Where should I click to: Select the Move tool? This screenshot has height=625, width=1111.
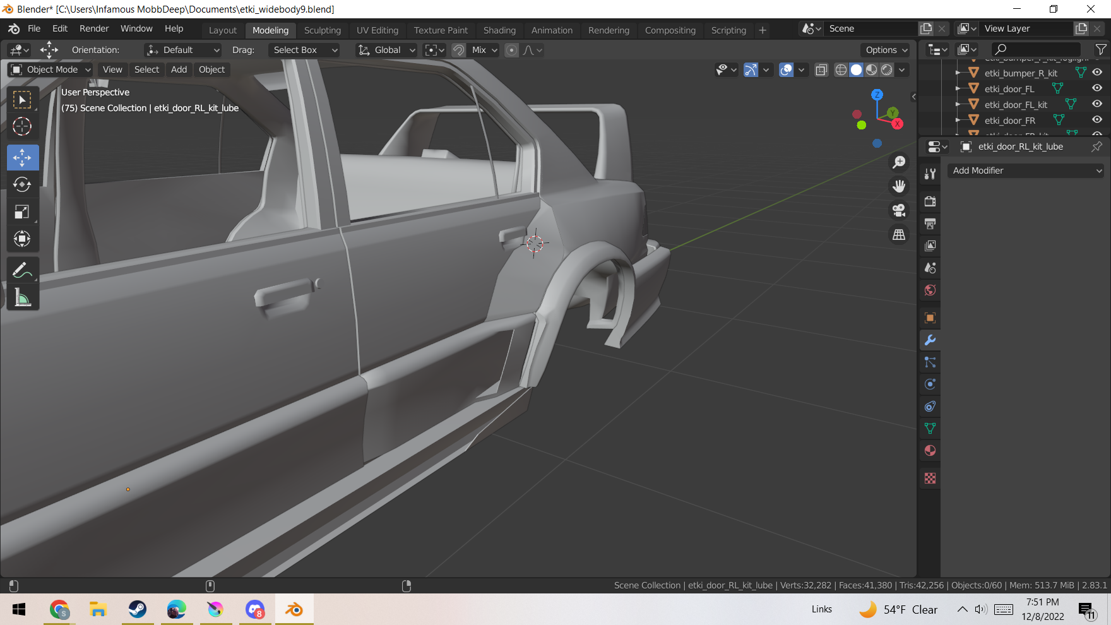click(22, 157)
